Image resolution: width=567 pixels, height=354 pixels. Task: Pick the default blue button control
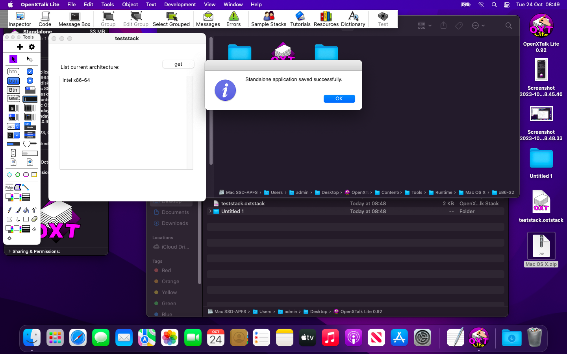click(13, 81)
